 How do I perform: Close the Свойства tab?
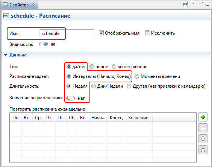click(33, 5)
